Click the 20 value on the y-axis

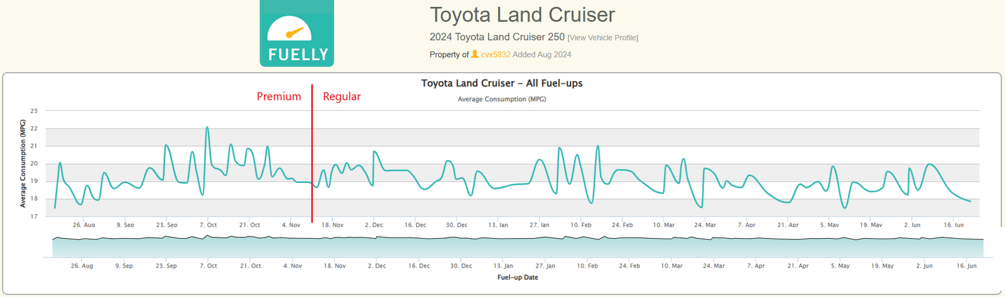(x=34, y=164)
